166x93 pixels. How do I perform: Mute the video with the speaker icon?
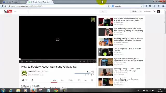(27, 61)
